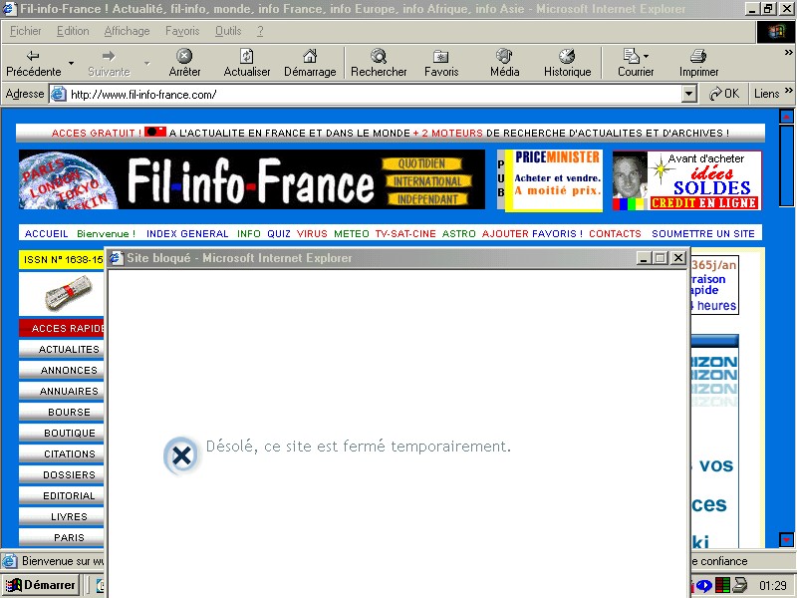Image resolution: width=797 pixels, height=598 pixels.
Task: Click the rolled newspaper image
Action: point(69,293)
